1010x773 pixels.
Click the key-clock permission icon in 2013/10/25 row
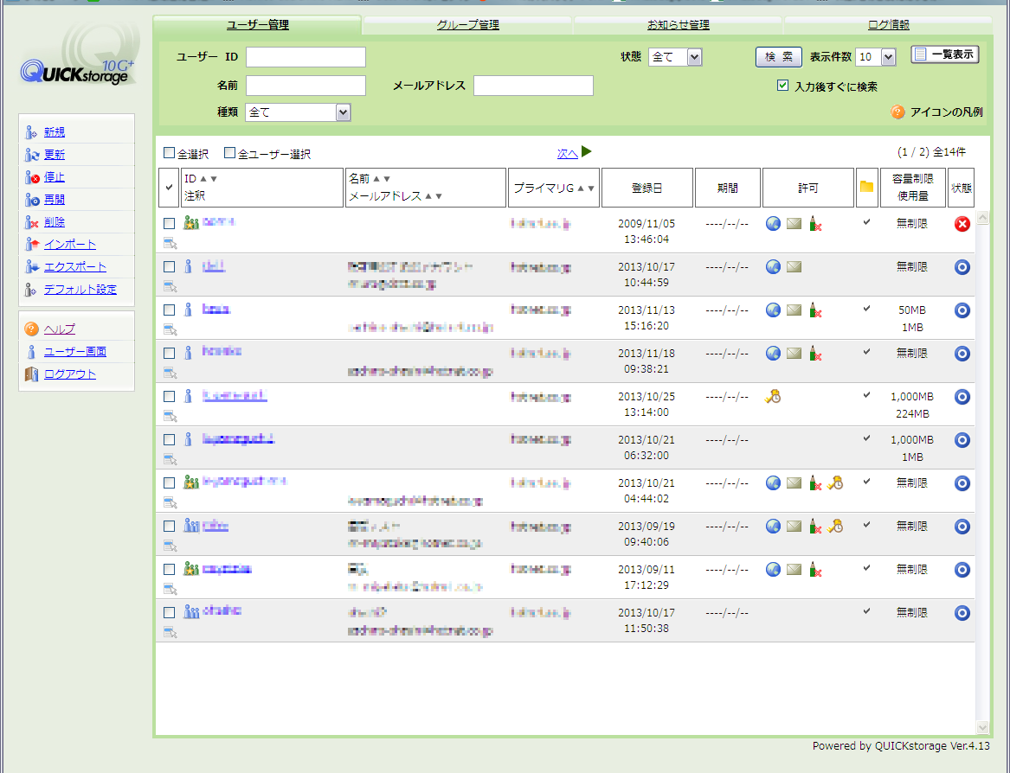click(x=773, y=397)
